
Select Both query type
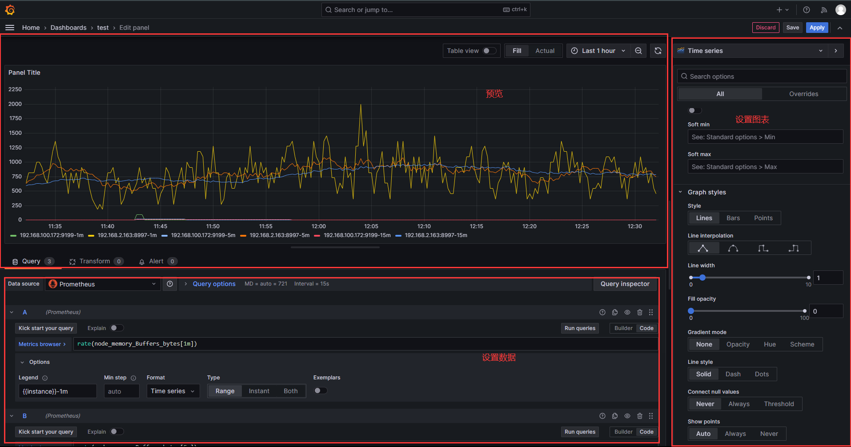point(291,391)
